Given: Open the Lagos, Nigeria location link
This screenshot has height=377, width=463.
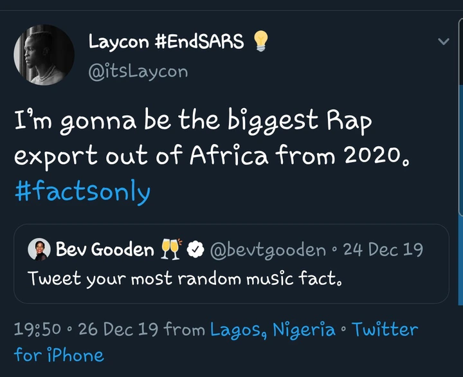Looking at the screenshot, I should click(273, 330).
